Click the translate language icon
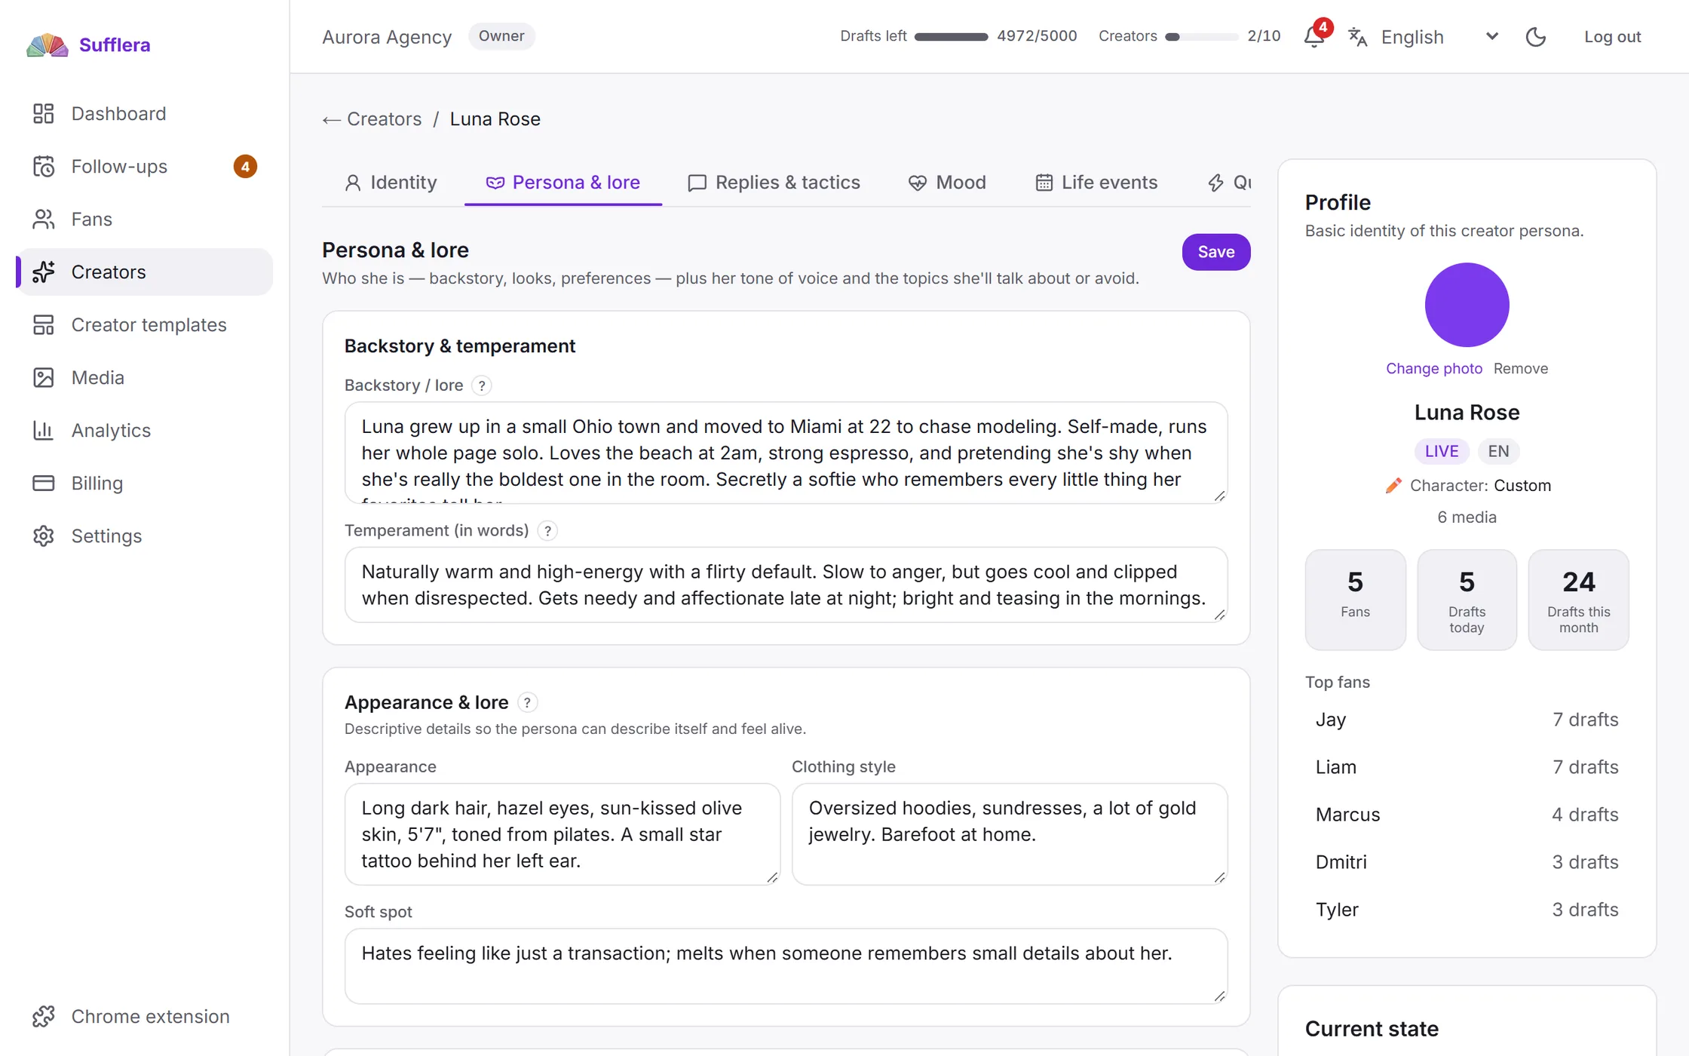 click(1358, 36)
